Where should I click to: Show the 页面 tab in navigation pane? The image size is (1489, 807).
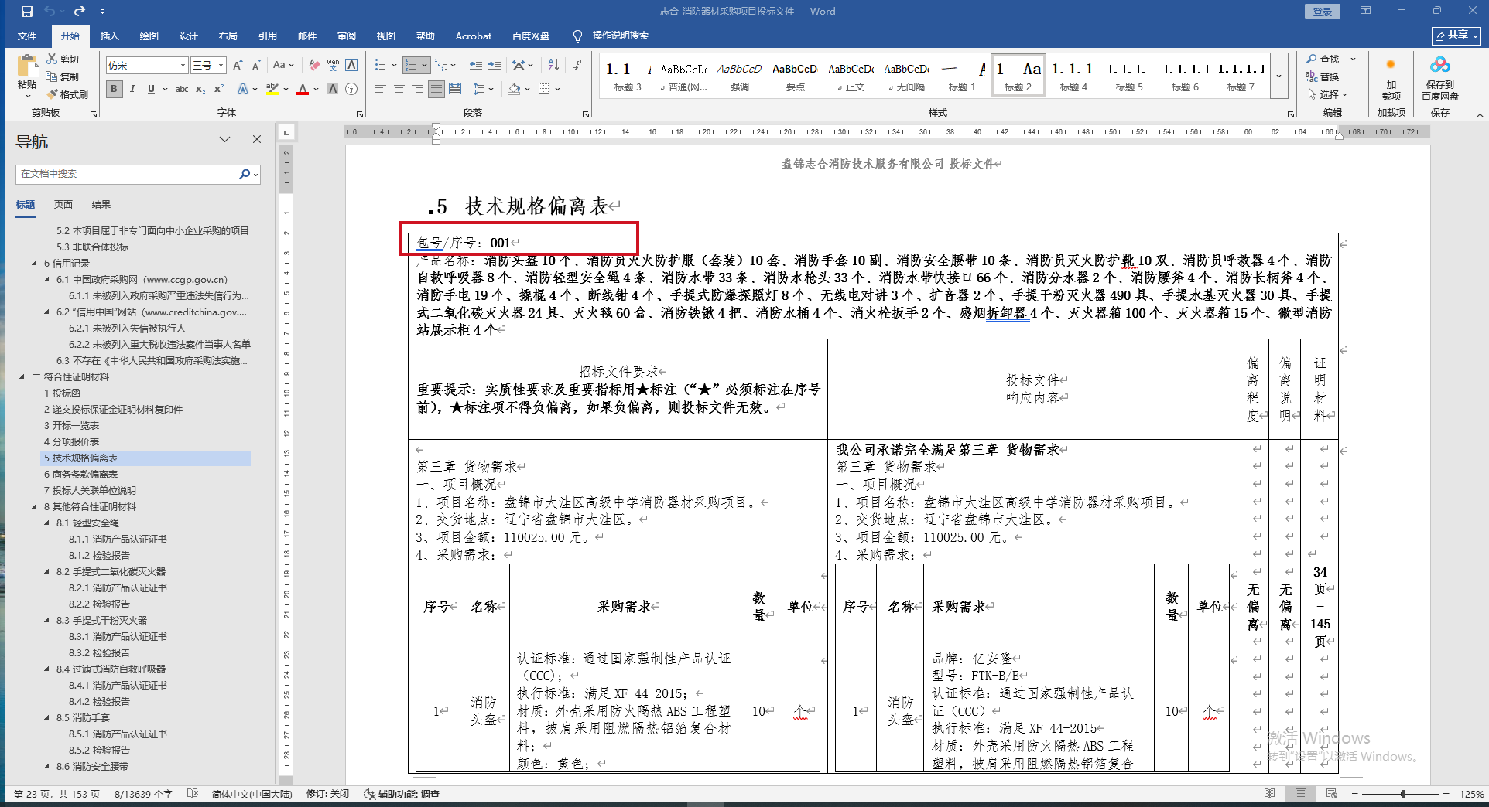(63, 204)
